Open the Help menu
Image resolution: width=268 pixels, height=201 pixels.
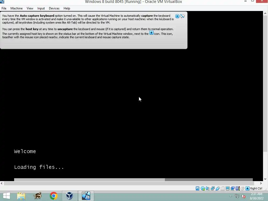pos(67,8)
